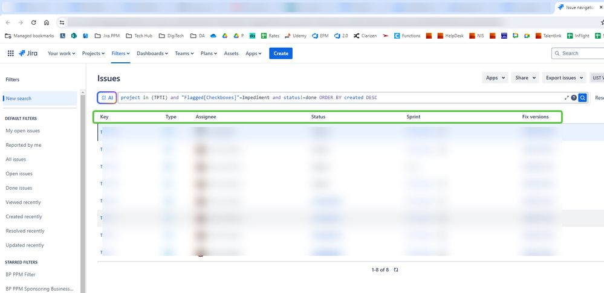
Task: Sort by the Sprint column header
Action: pos(414,117)
